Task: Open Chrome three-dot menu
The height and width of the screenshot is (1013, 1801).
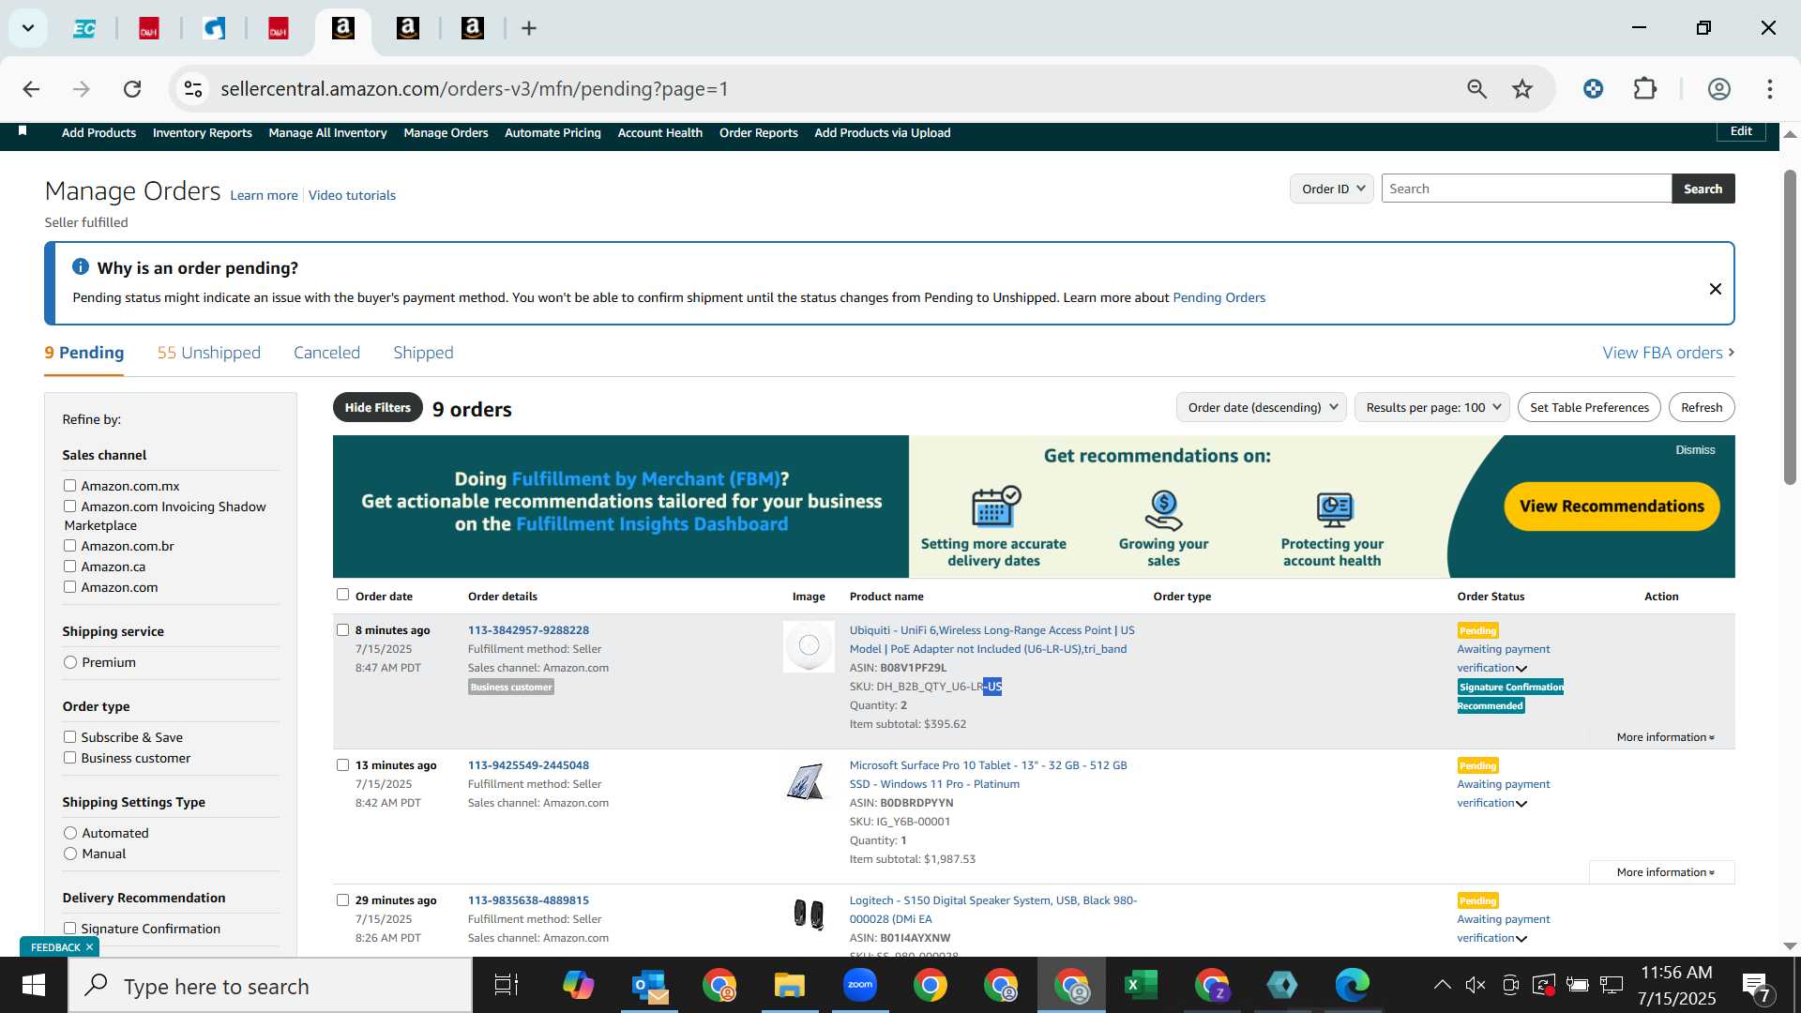Action: 1770,89
